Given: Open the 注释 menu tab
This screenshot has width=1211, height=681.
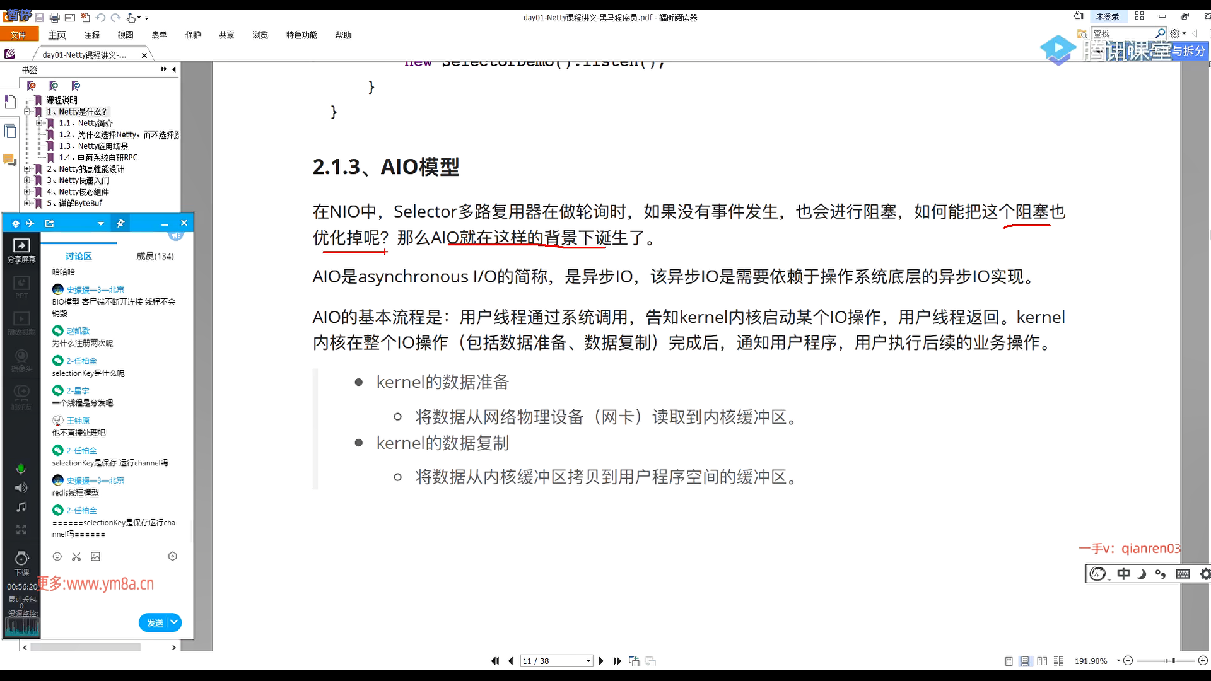Looking at the screenshot, I should 91,35.
